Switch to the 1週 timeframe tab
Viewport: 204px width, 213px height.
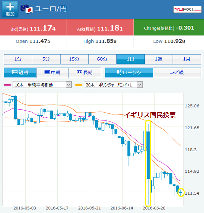pyautogui.click(x=159, y=59)
